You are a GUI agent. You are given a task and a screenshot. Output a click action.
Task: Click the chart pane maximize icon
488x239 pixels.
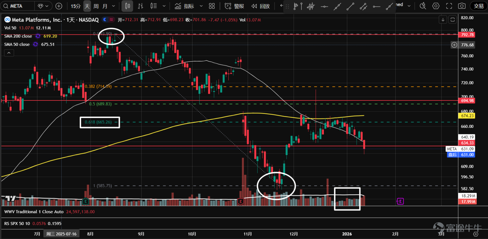pos(453,19)
